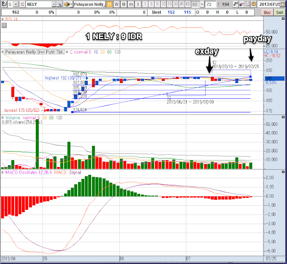
Task: Click the 07/25 date label on time axis
Action: (271, 259)
